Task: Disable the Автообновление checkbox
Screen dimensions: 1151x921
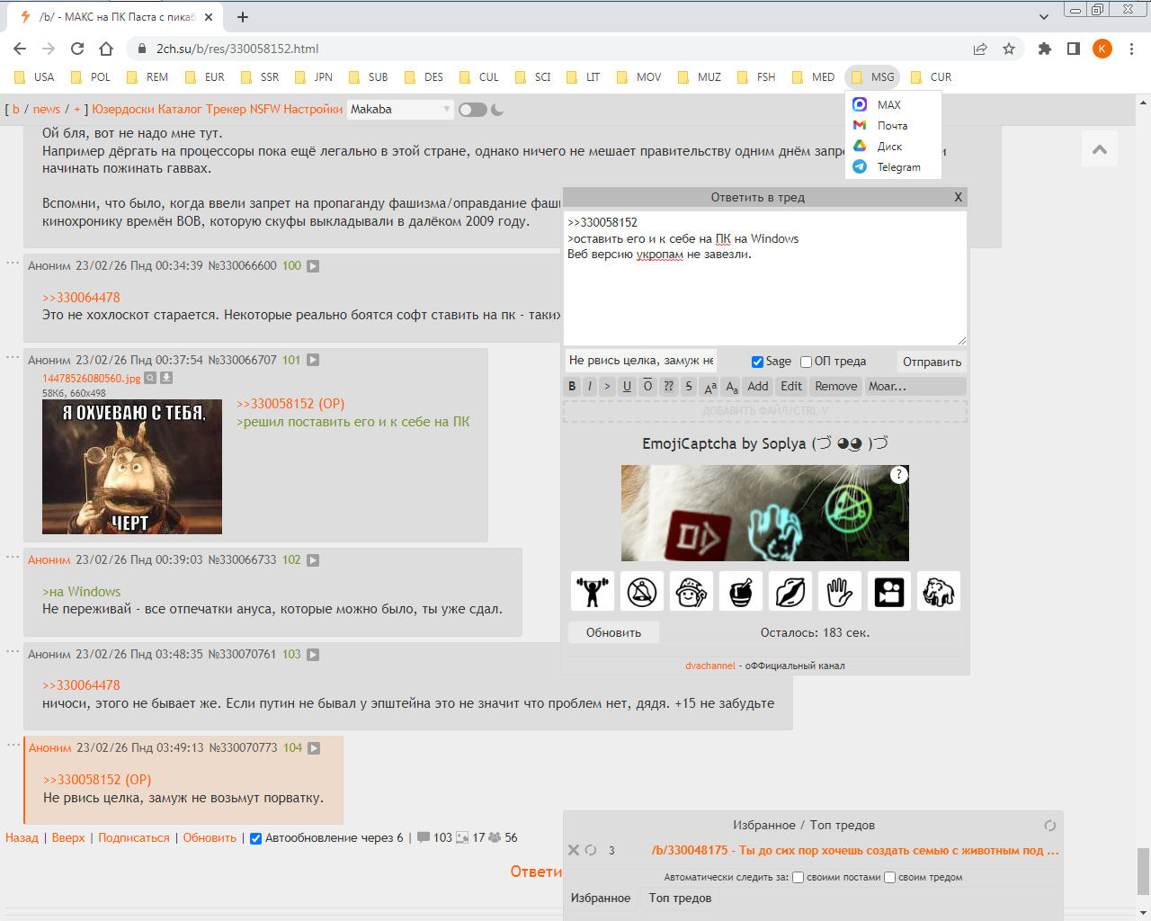Action: 255,838
